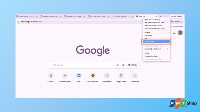200x112 pixels.
Task: Open the Google Gemini shortcut icon
Action: click(65, 76)
